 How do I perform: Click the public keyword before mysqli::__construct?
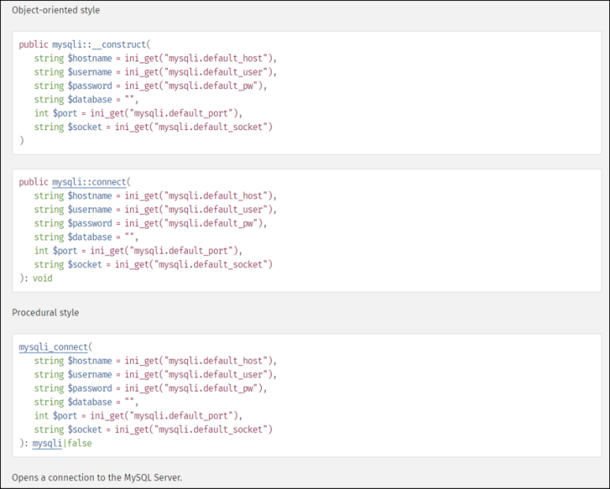[34, 45]
